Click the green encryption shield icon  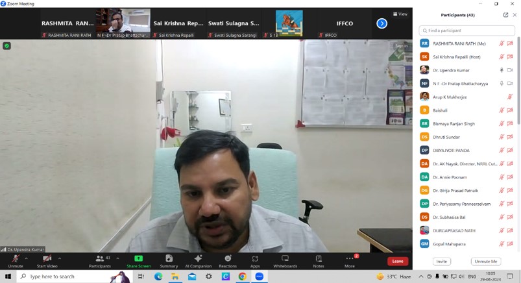pyautogui.click(x=7, y=46)
